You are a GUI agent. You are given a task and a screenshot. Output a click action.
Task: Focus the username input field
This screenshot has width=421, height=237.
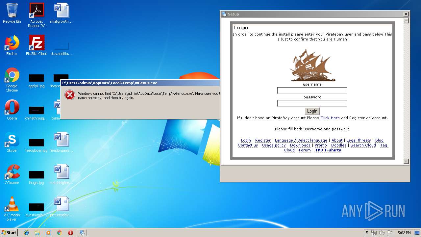click(x=312, y=91)
